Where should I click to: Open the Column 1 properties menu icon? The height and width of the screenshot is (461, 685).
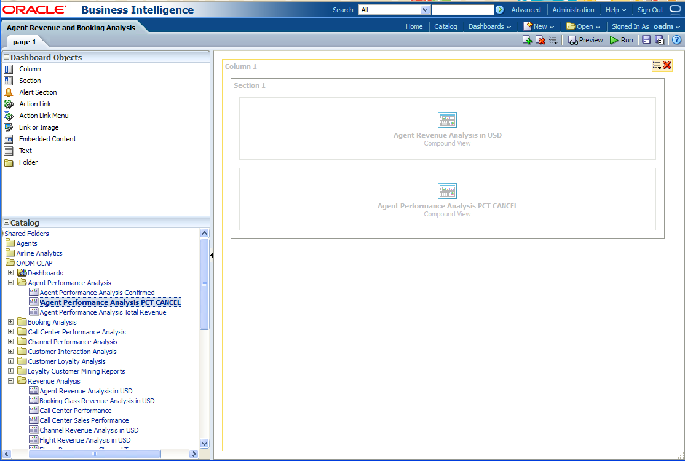(657, 65)
